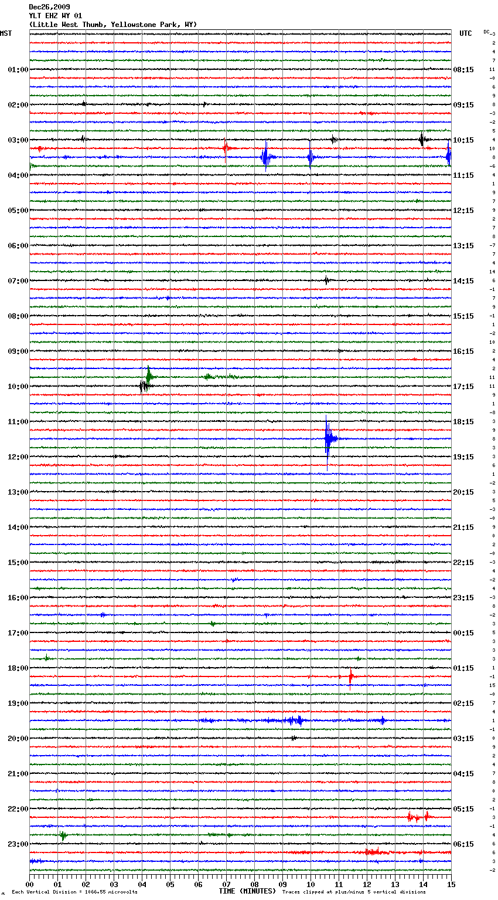
Task: Select the '22:00' MST time label
Action: coord(18,809)
